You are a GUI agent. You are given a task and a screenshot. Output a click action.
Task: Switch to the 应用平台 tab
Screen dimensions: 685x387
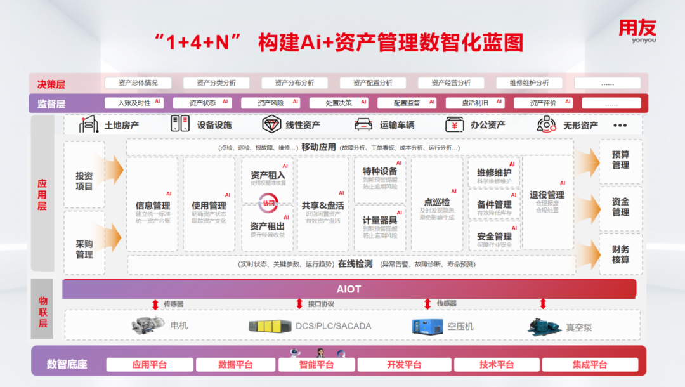(x=149, y=365)
